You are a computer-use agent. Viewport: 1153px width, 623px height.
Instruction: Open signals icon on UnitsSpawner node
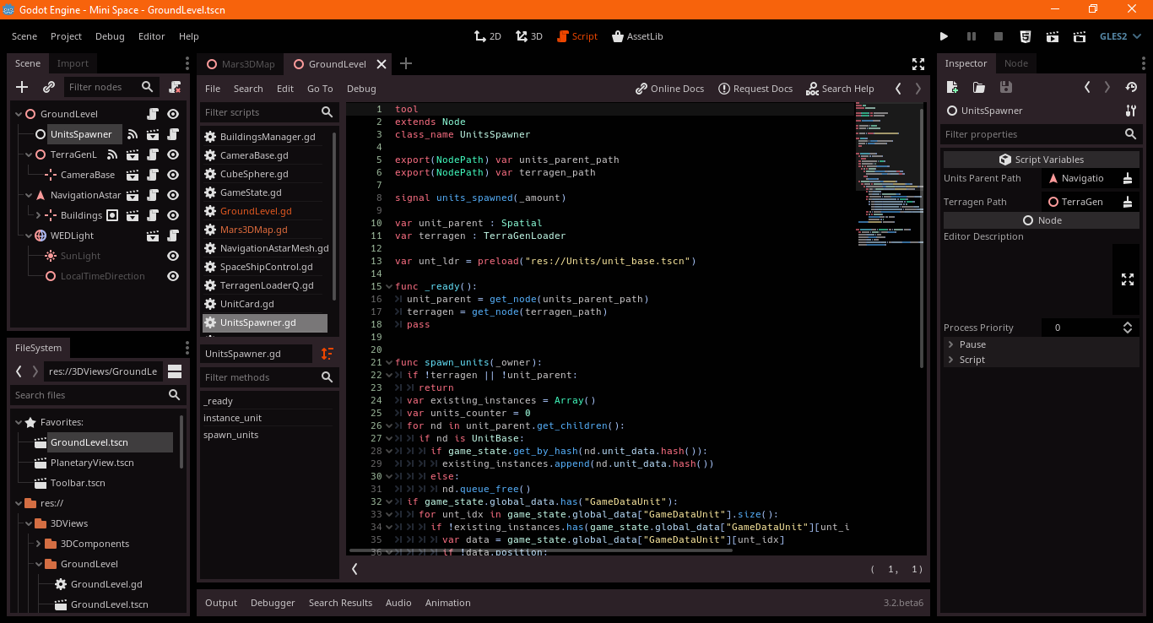[133, 134]
